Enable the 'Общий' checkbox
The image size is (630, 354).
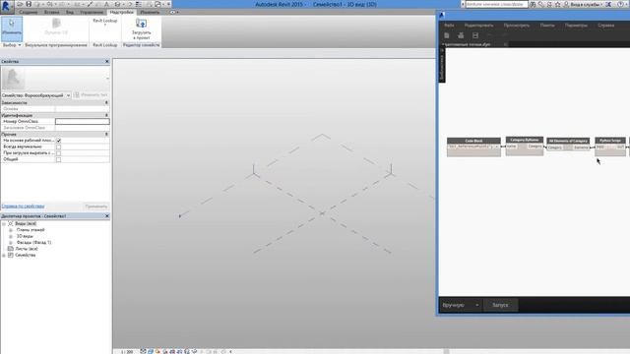click(59, 159)
